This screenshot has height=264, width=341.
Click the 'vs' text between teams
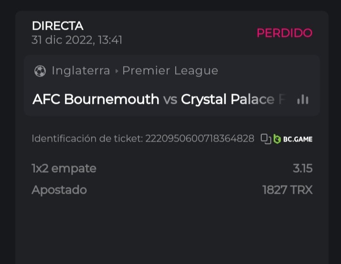(x=170, y=99)
